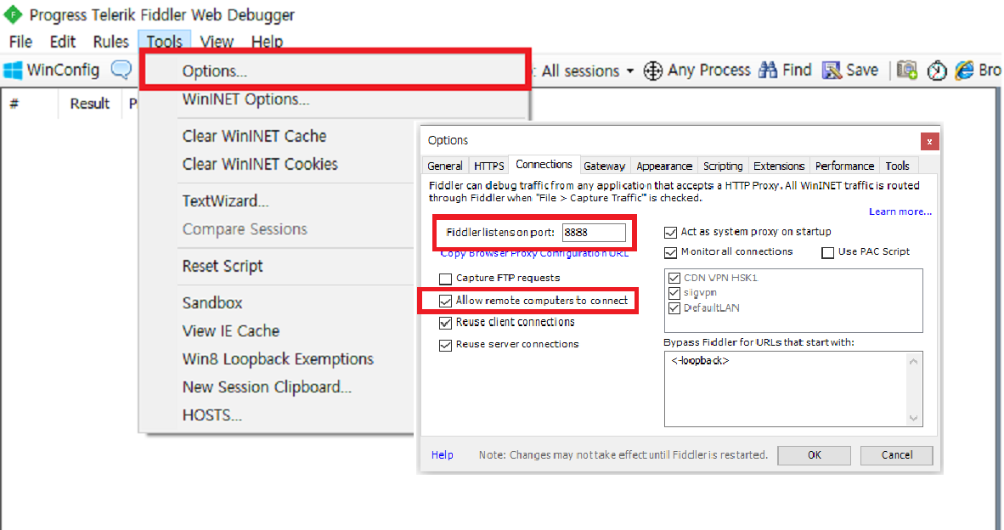Switch to the General tab

click(445, 166)
